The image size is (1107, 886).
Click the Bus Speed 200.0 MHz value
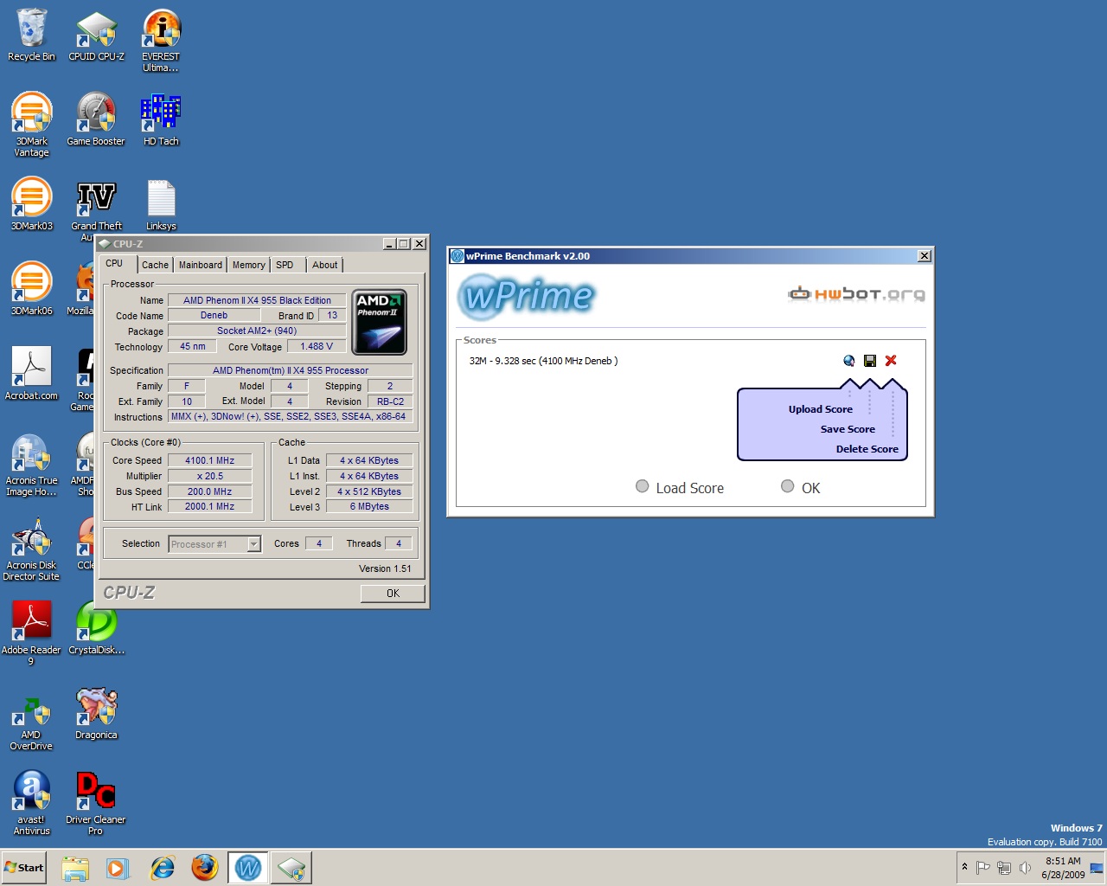click(209, 491)
